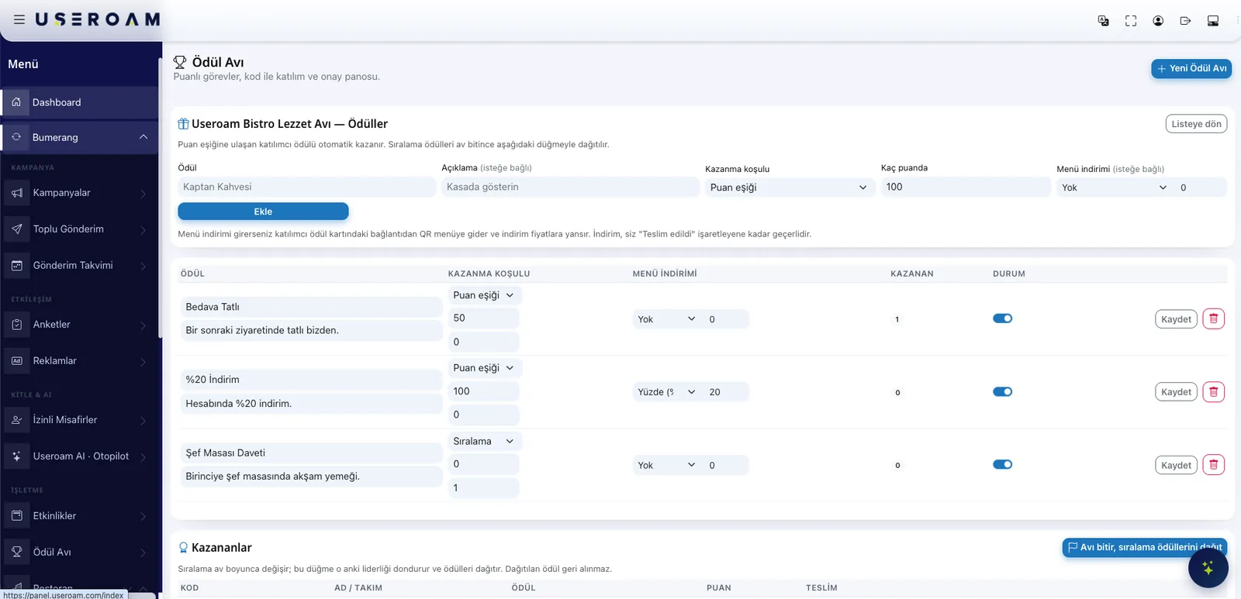Click the Ekle button
This screenshot has height=599, width=1241.
pos(263,212)
